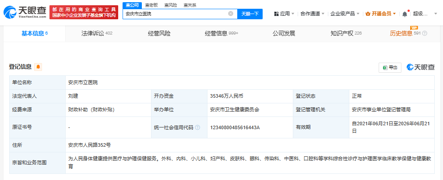Viewport: 443px width, 180px height.
Task: Switch to 法律诉讼 tab
Action: coord(97,34)
